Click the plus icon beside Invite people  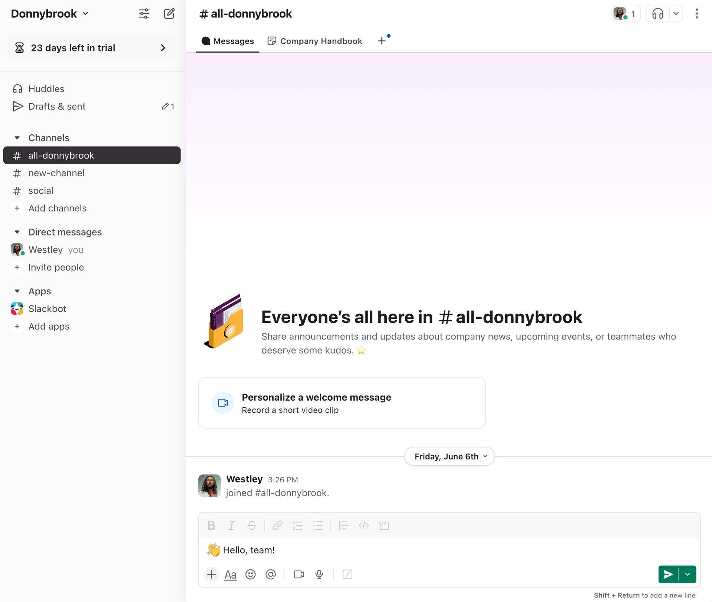(17, 267)
